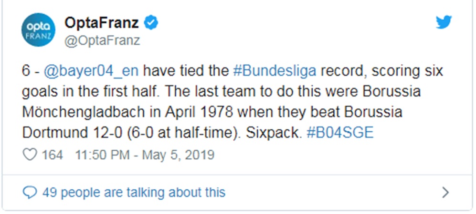Like the tweet with the heart icon
476x214 pixels.
click(30, 155)
